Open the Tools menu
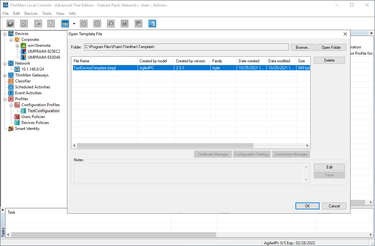The image size is (375, 246). click(x=47, y=14)
